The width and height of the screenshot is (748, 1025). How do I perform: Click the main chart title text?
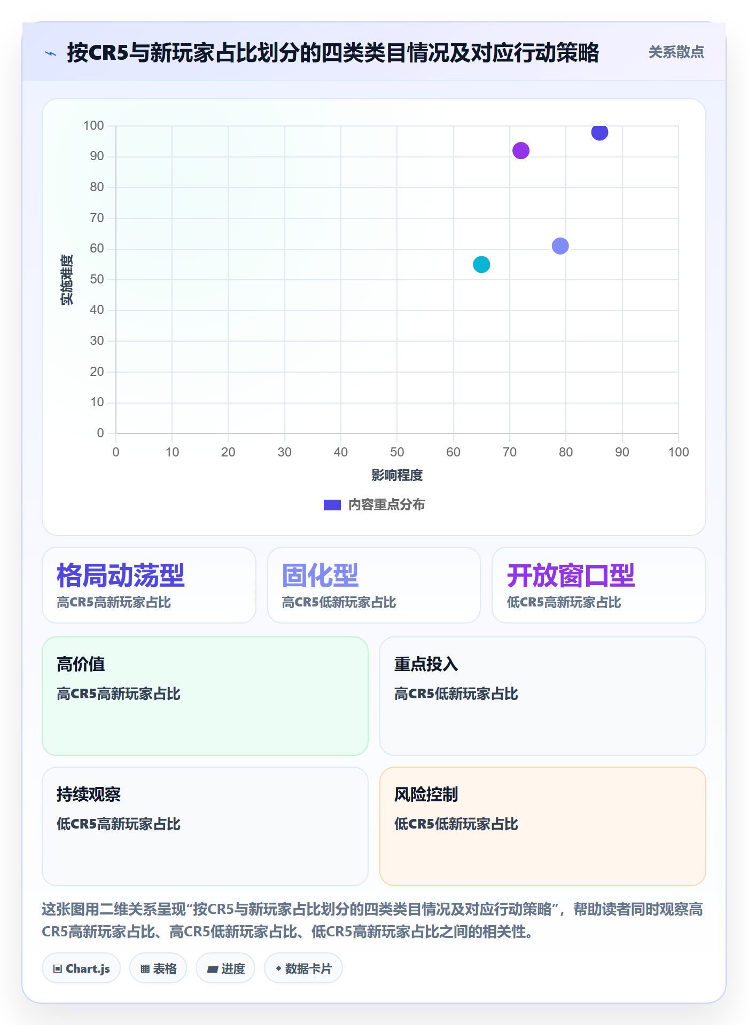click(333, 53)
